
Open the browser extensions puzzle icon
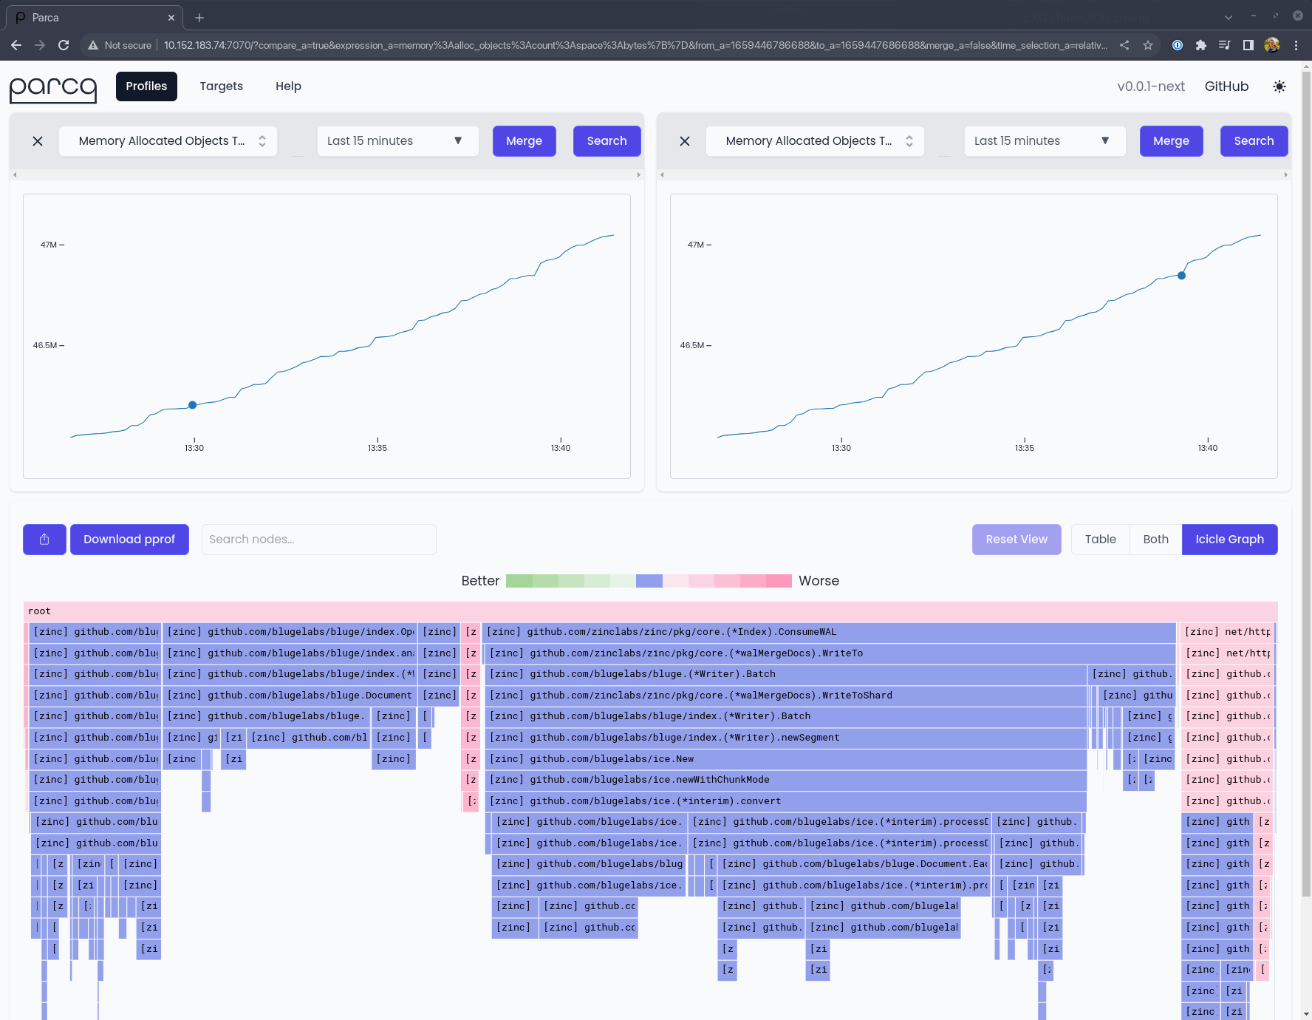[x=1201, y=45]
